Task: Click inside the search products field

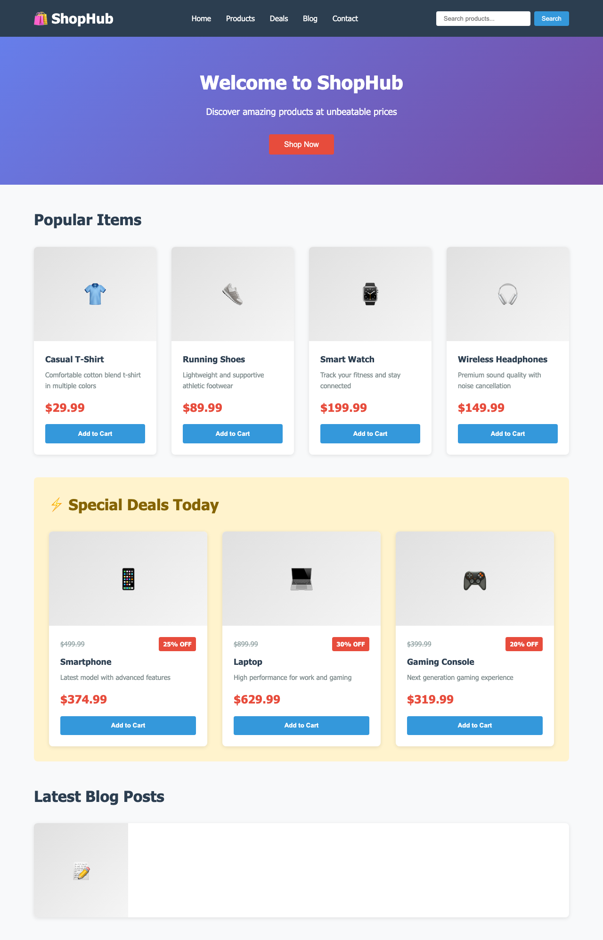Action: click(x=482, y=18)
